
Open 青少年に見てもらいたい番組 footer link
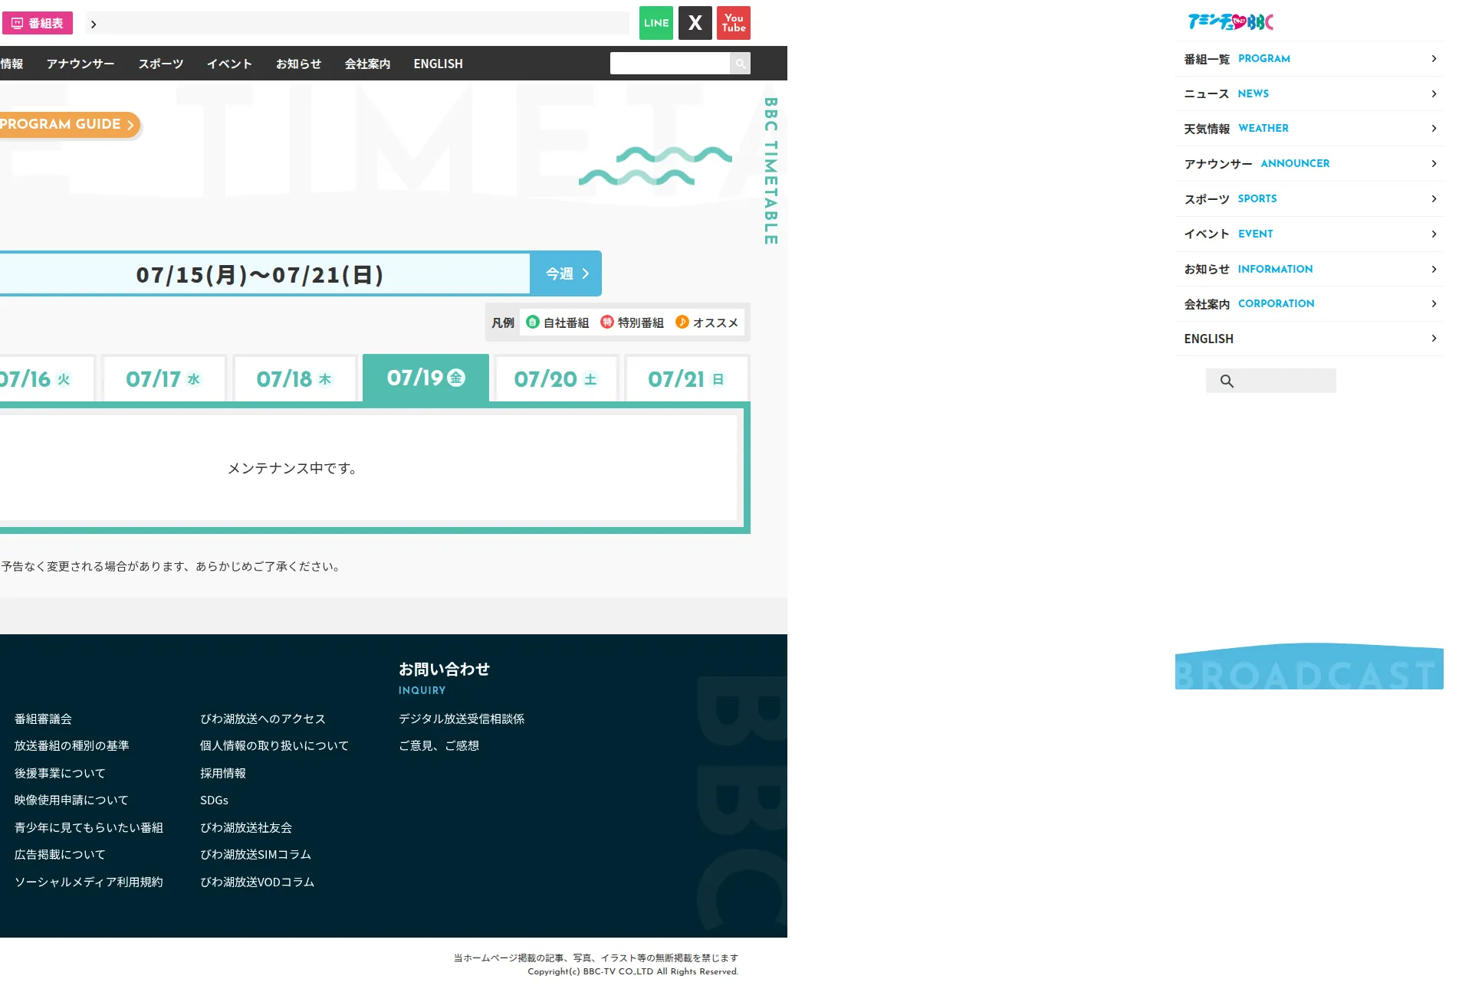coord(89,827)
